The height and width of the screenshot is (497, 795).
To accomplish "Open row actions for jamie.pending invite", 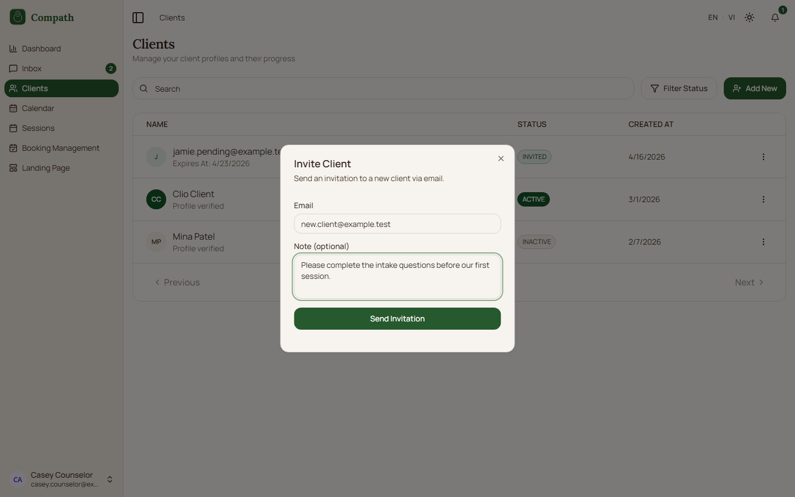I will click(764, 157).
